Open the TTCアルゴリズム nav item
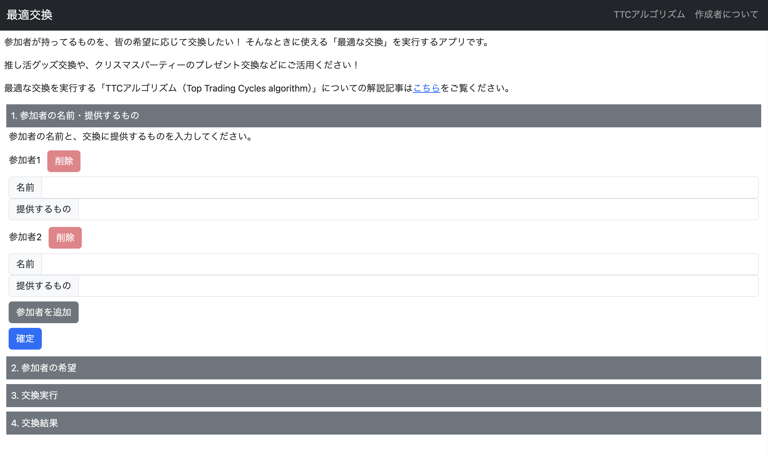Viewport: 768px width, 456px height. click(649, 14)
